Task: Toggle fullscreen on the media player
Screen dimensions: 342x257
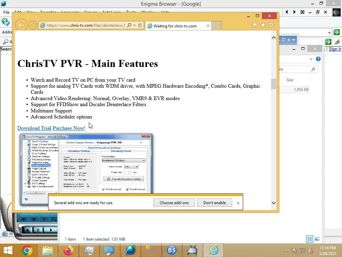Action: click(x=44, y=219)
